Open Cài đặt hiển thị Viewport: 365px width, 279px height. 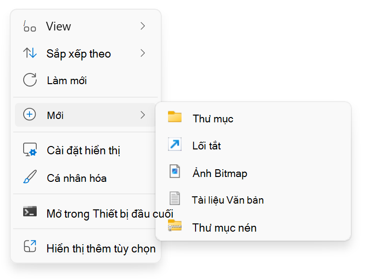tap(85, 150)
